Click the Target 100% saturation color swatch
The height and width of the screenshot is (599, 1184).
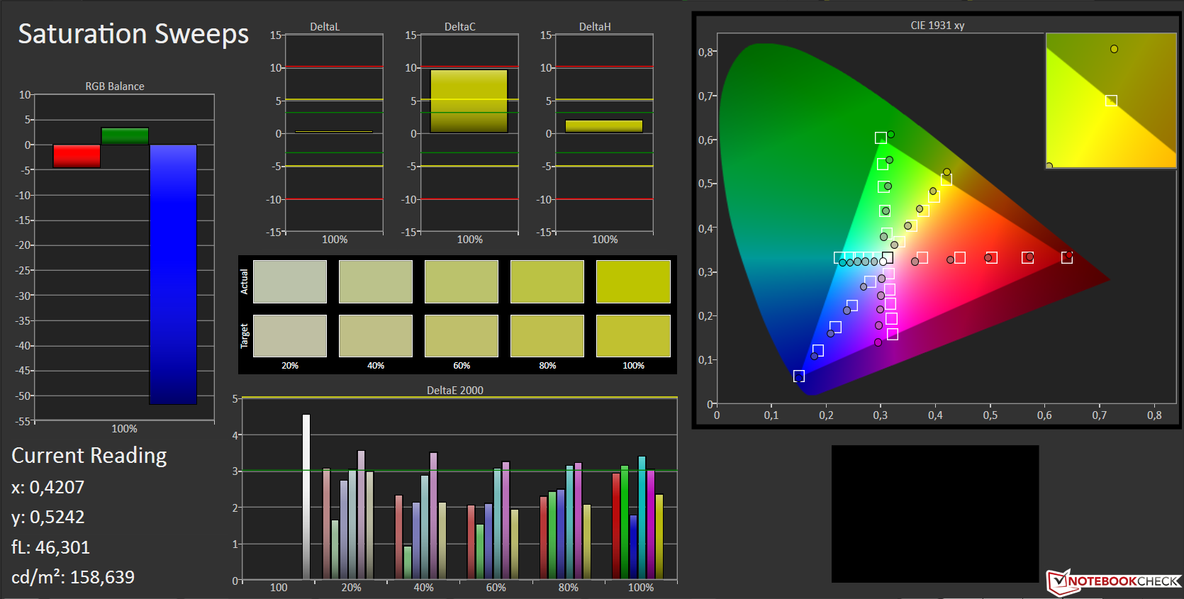coord(633,336)
